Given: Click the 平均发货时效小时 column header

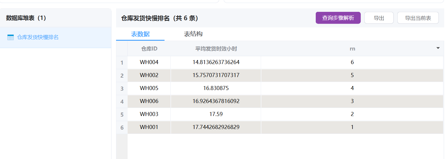Looking at the screenshot, I should 216,49.
